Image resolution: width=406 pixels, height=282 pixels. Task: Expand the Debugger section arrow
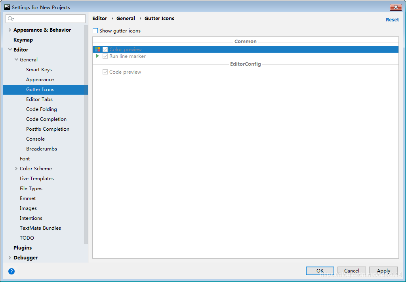(10, 258)
